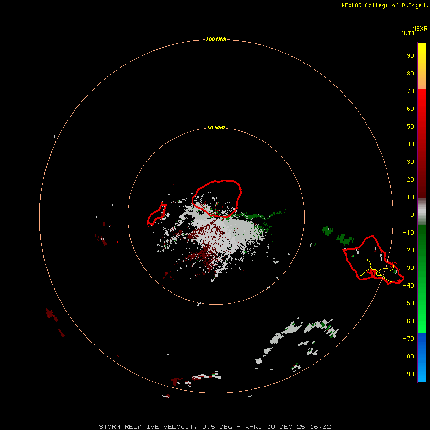This screenshot has height=430, width=430.
Task: Click the 50 NMI range ring label
Action: click(216, 128)
